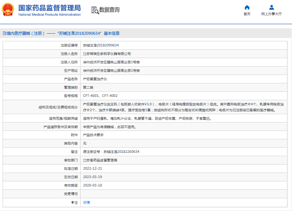This screenshot has height=211, width=292.
Task: Click the 注册人名称 label
Action: [x=69, y=54]
